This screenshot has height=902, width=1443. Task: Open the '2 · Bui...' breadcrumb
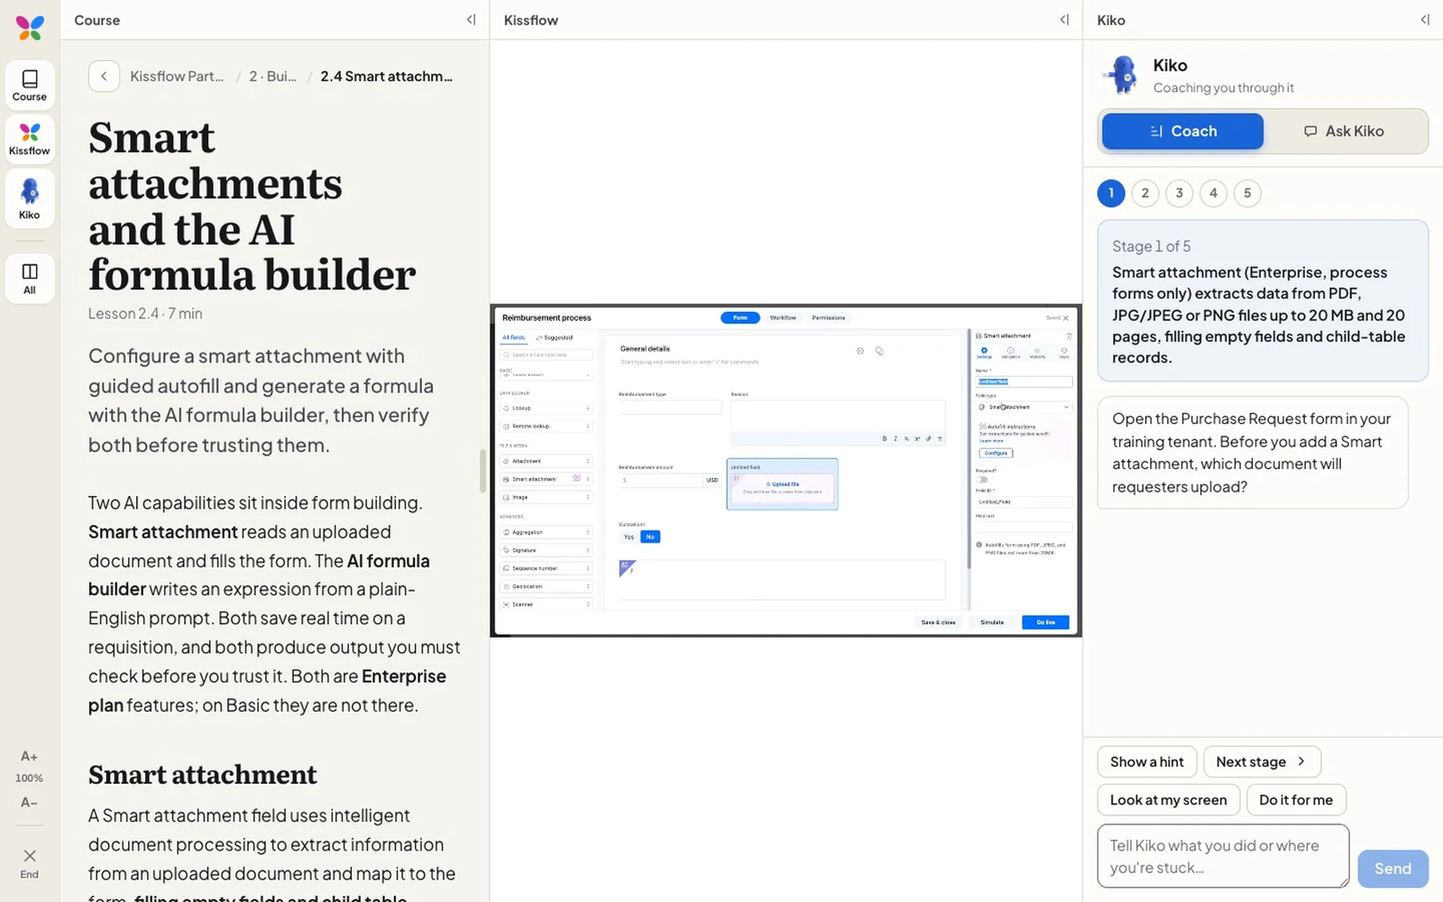tap(272, 76)
